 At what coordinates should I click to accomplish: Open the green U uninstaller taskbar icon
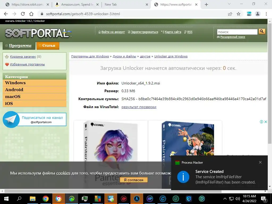coord(176,199)
